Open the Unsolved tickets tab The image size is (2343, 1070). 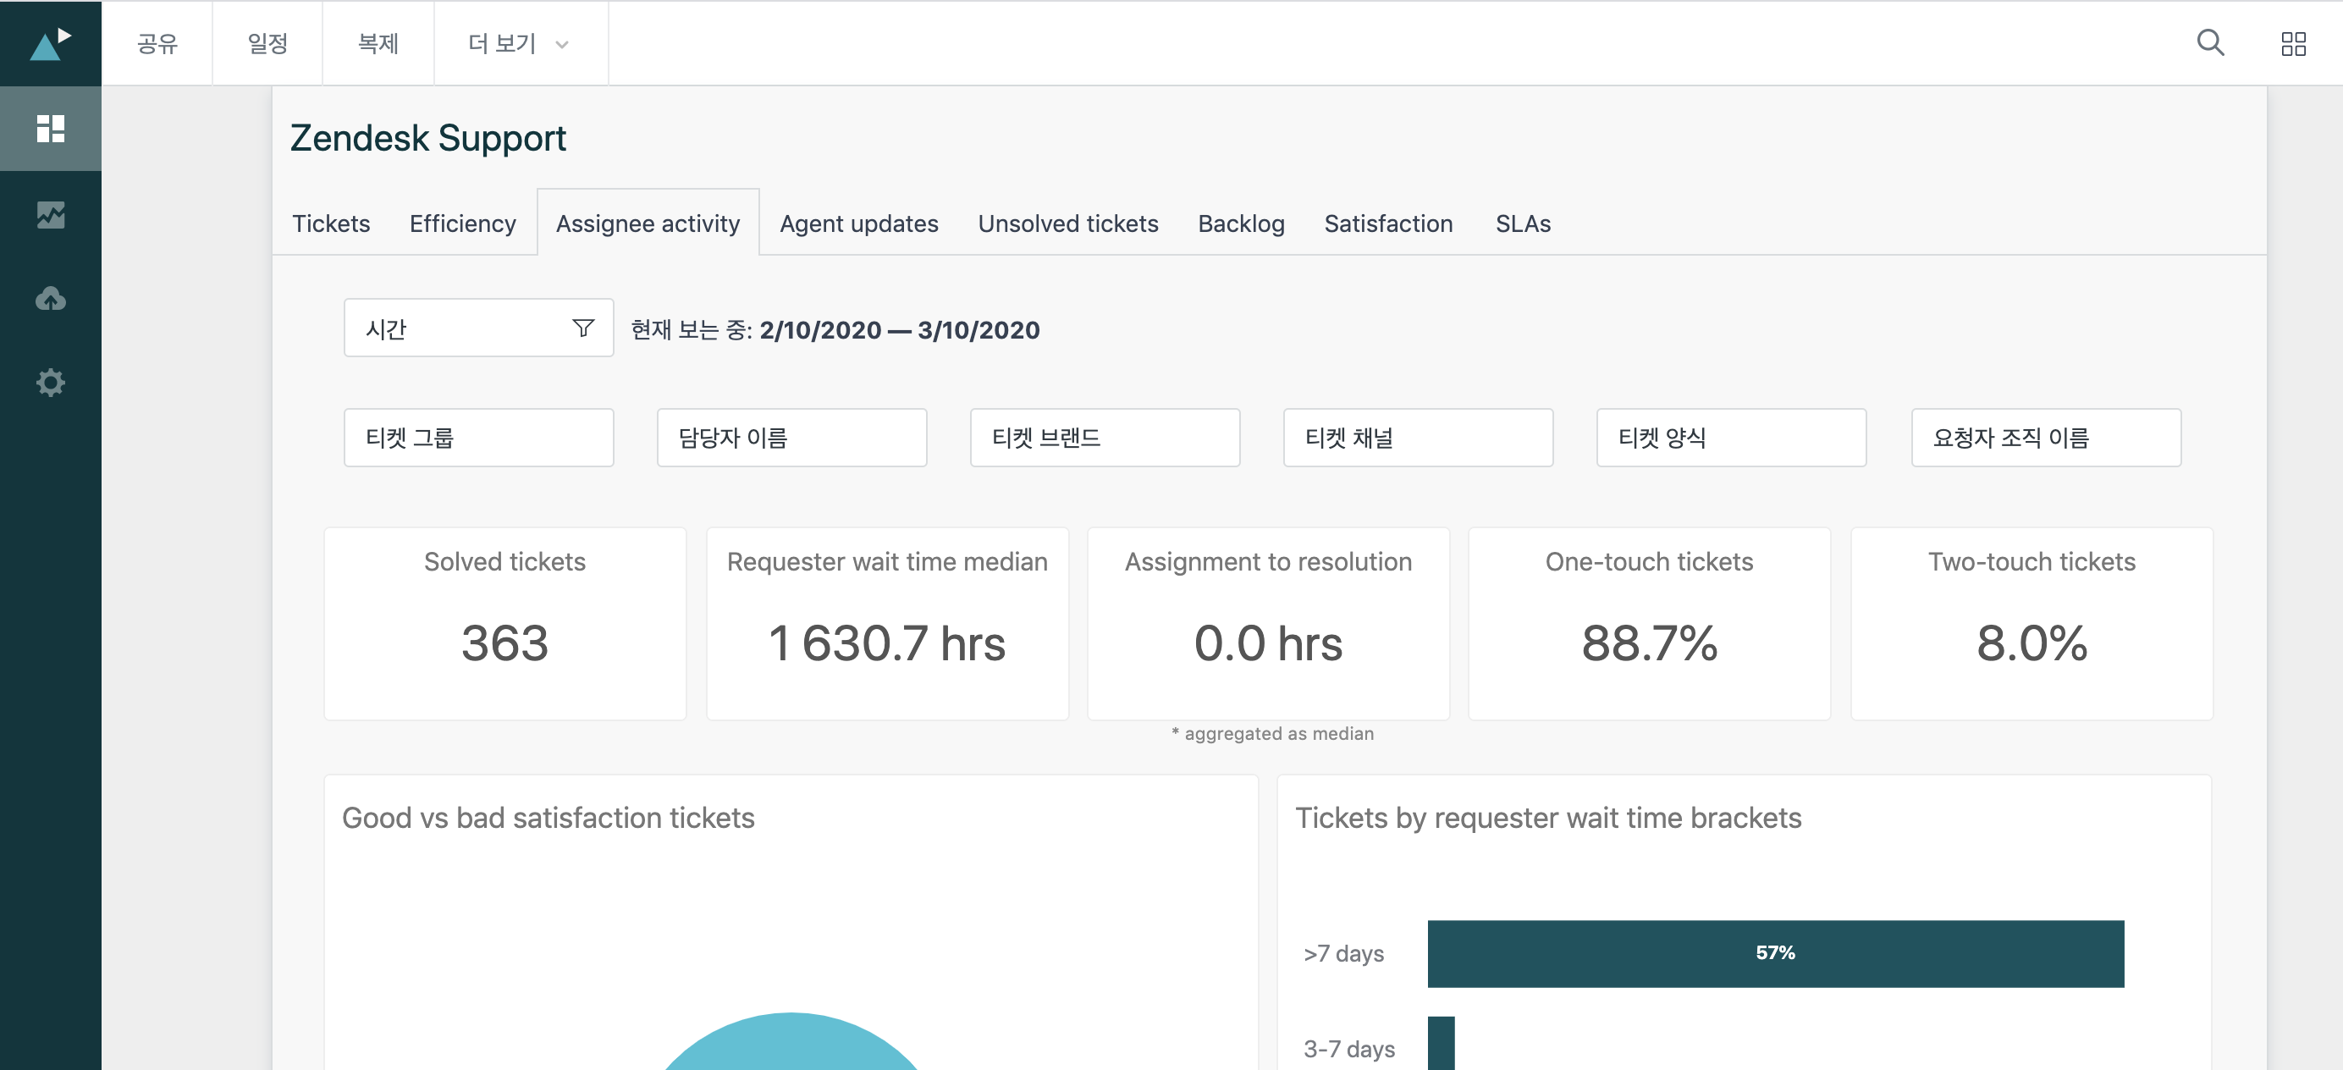point(1068,223)
